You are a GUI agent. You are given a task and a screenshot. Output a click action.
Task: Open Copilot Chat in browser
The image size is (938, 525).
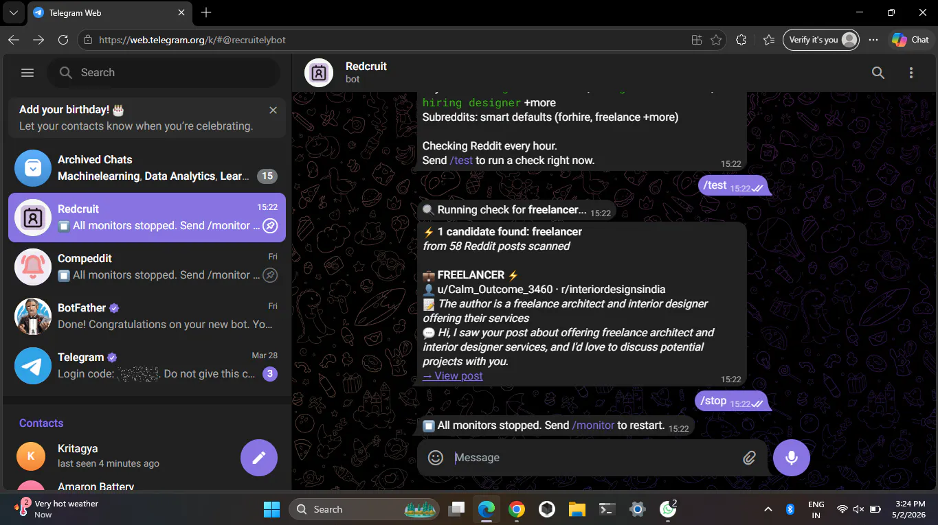tap(910, 40)
